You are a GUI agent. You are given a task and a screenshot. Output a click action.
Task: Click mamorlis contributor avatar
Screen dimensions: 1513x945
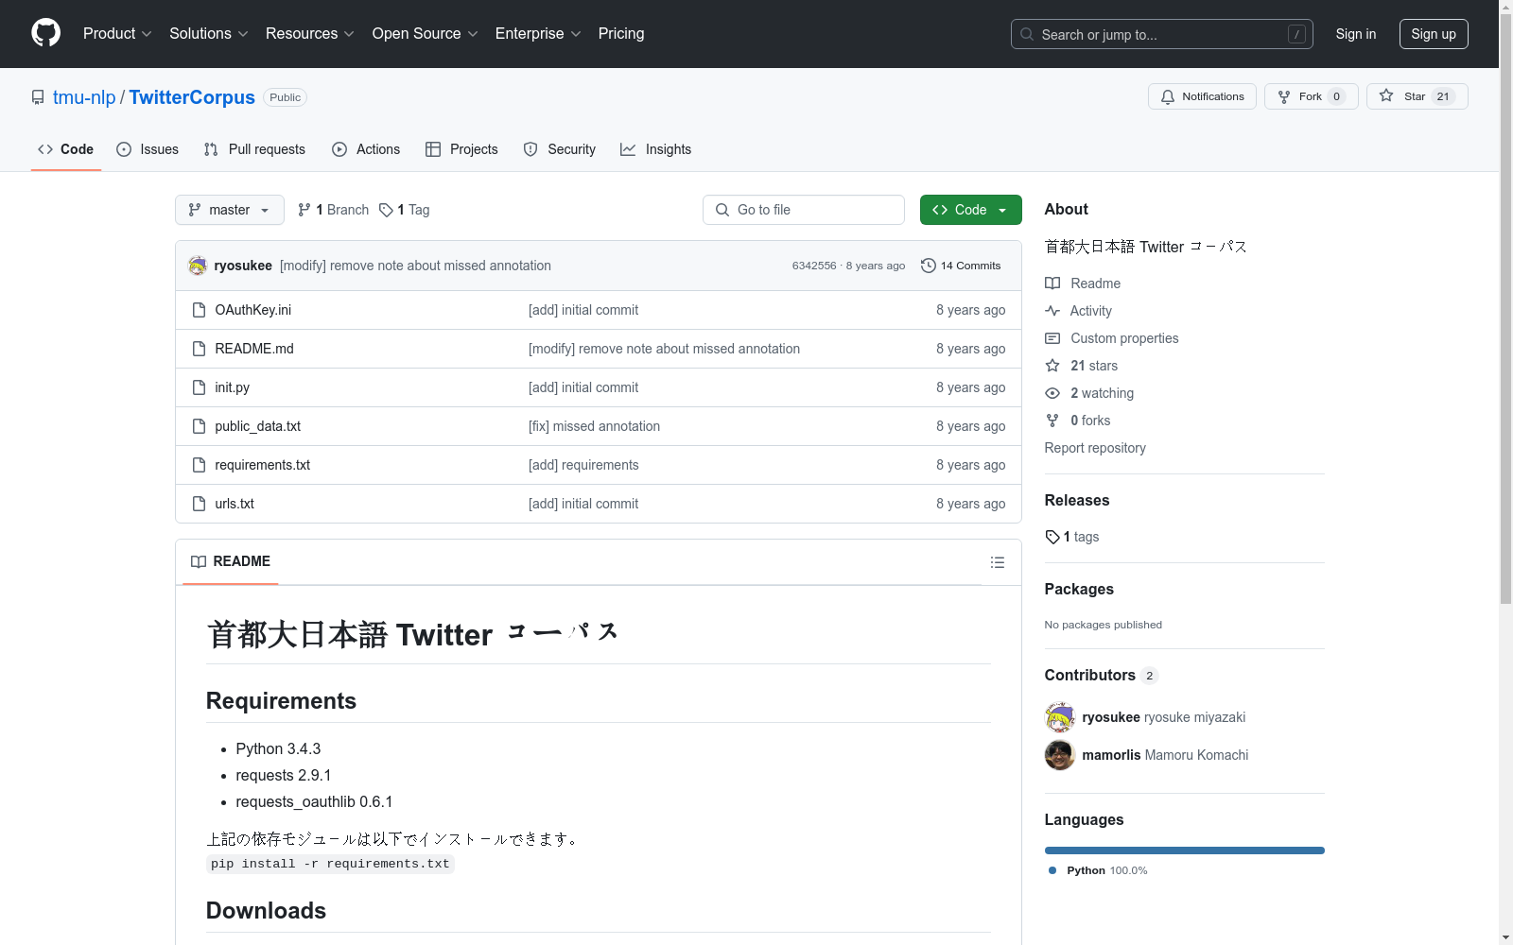pos(1060,755)
